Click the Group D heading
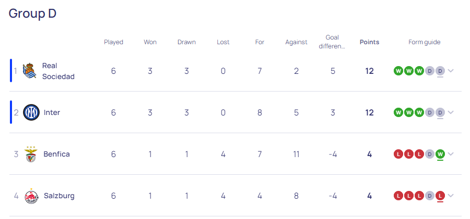Screen dimensions: 470x219 coord(32,14)
